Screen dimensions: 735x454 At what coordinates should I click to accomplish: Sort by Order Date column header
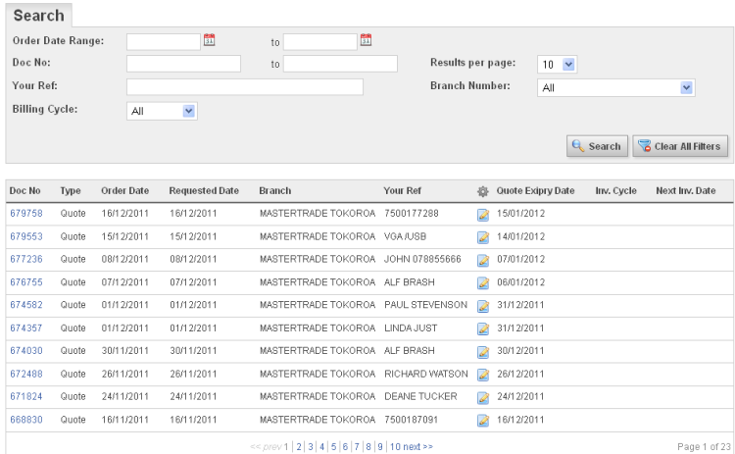click(x=125, y=190)
